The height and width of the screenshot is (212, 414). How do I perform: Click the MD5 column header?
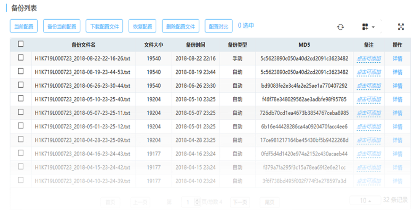pos(304,45)
